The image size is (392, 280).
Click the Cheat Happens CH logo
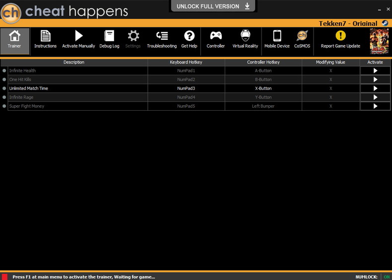pos(11,13)
